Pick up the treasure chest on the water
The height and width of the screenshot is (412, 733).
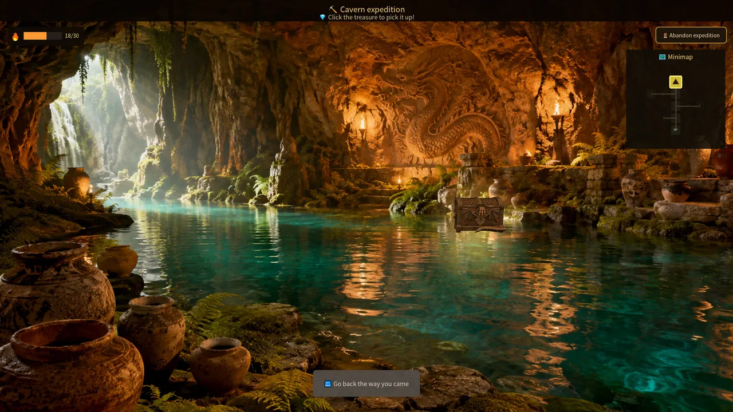pyautogui.click(x=479, y=215)
